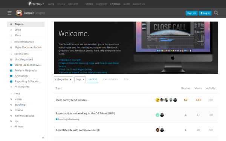Click the video tag icon
This screenshot has height=141, width=226.
tap(11, 99)
